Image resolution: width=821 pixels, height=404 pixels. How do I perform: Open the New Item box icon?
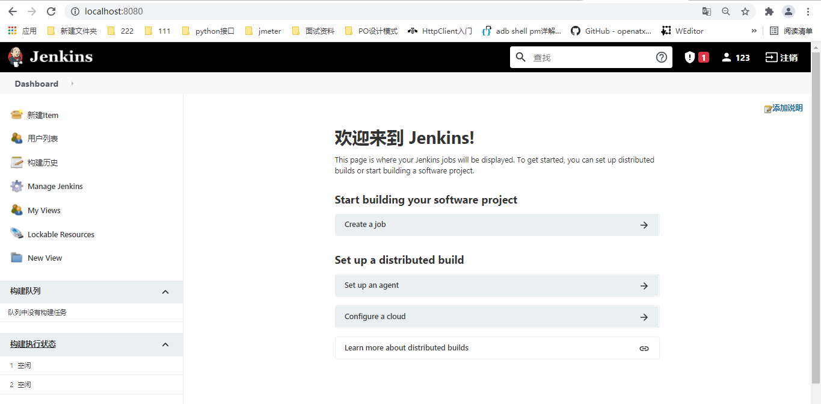(17, 115)
